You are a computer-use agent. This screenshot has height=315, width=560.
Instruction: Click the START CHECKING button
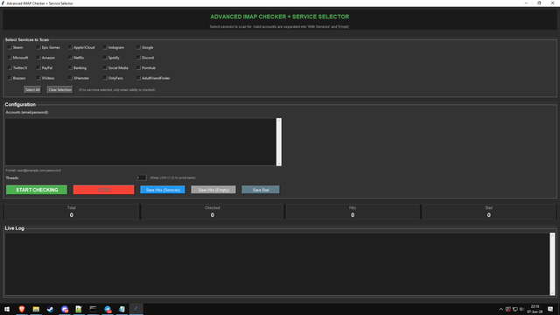pyautogui.click(x=37, y=190)
